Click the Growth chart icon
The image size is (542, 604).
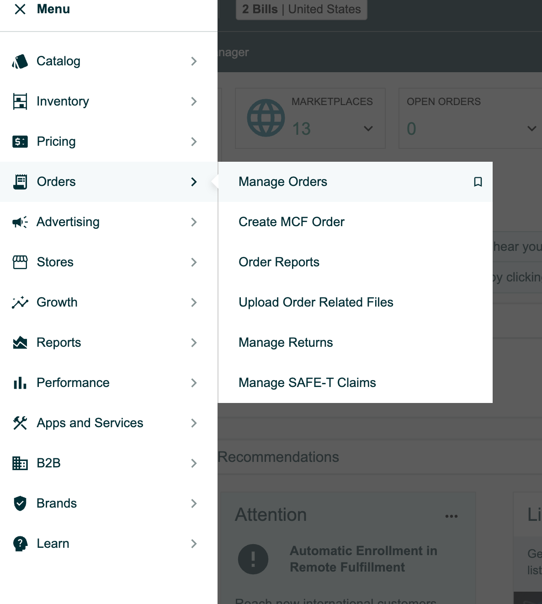click(x=20, y=302)
